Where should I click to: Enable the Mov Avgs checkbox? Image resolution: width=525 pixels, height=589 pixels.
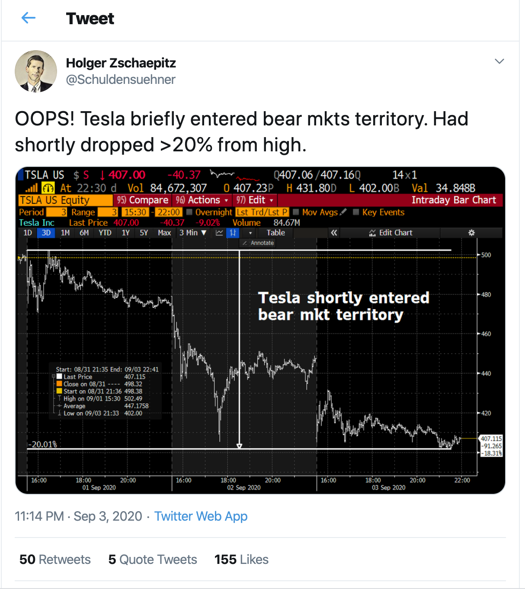[296, 212]
